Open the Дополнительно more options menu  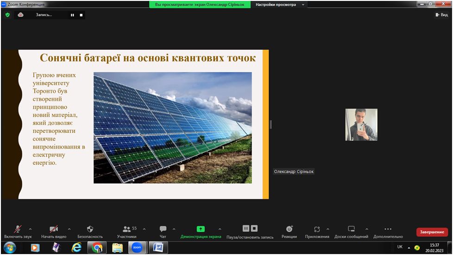pos(388,232)
